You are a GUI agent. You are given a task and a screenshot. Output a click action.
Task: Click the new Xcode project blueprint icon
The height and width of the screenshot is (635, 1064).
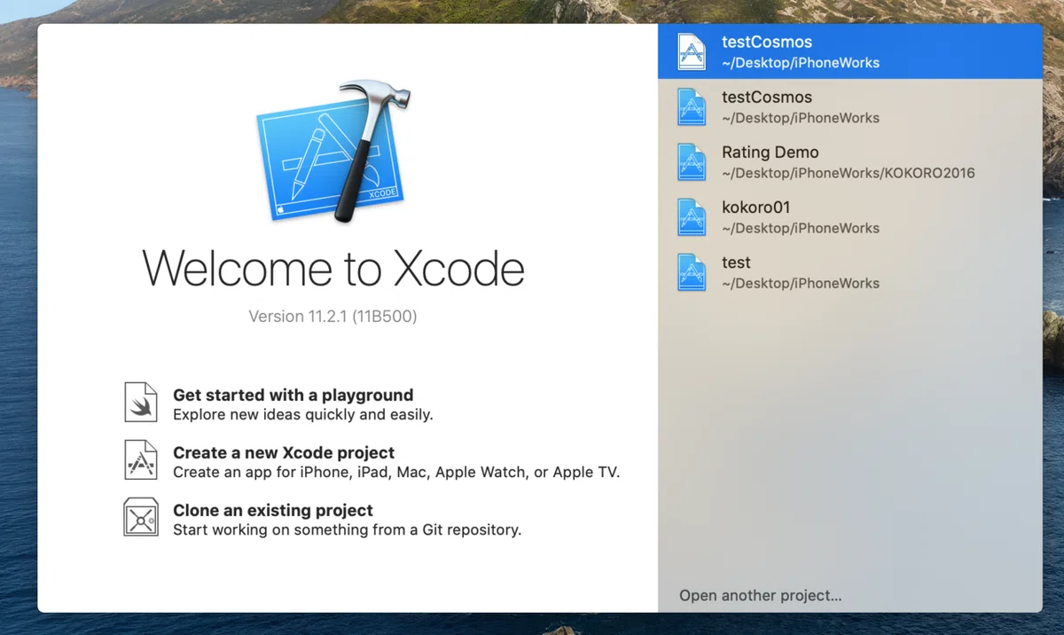[x=141, y=459]
